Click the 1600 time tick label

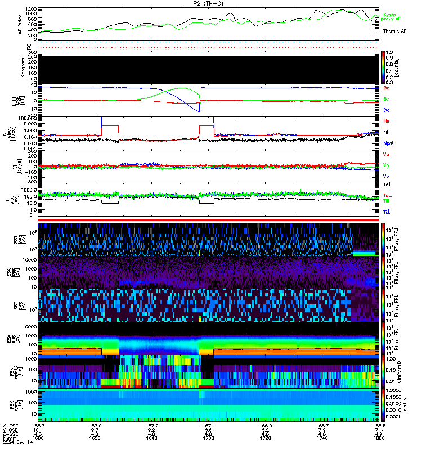[x=38, y=438]
